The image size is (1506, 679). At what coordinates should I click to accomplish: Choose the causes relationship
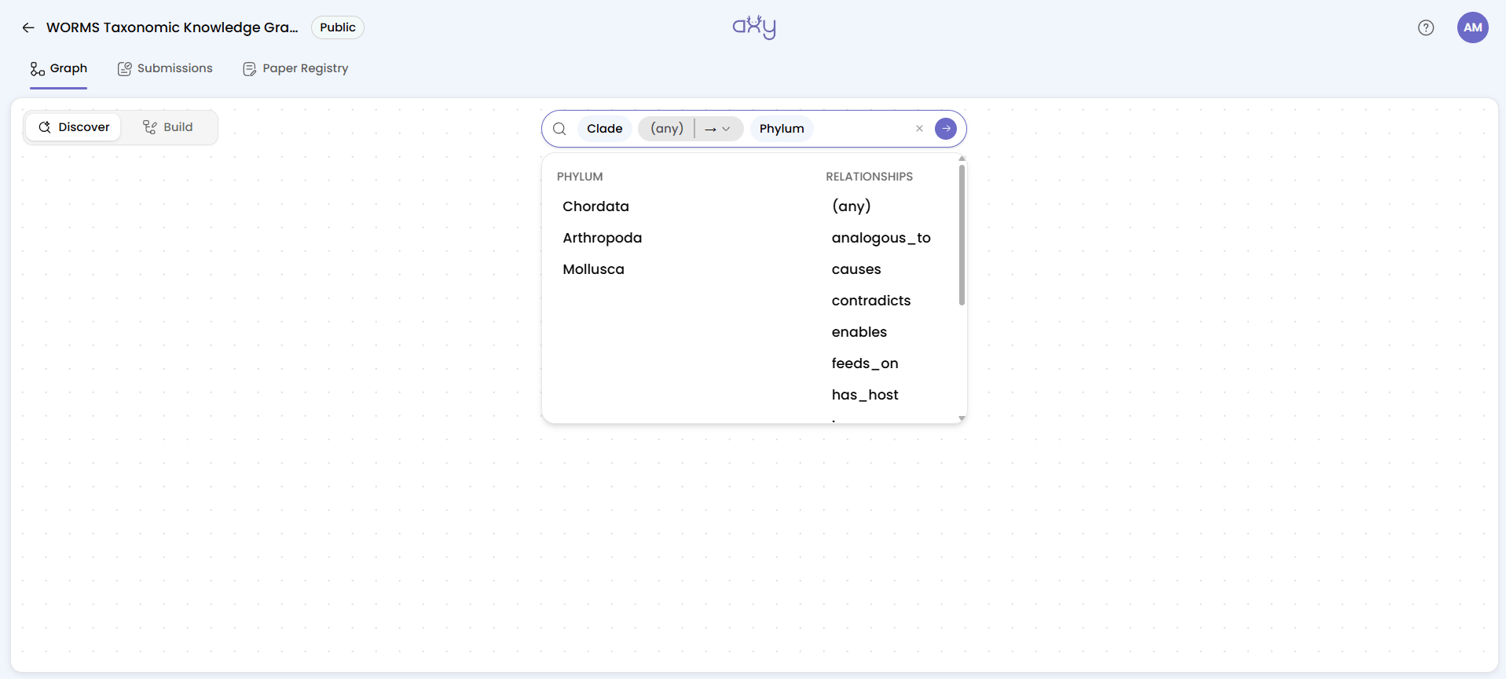pyautogui.click(x=856, y=269)
